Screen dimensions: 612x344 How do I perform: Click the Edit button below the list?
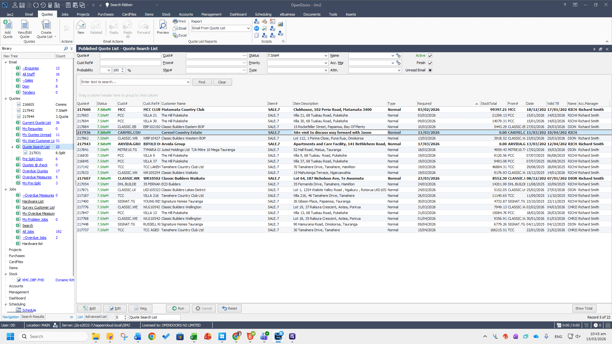click(115, 308)
